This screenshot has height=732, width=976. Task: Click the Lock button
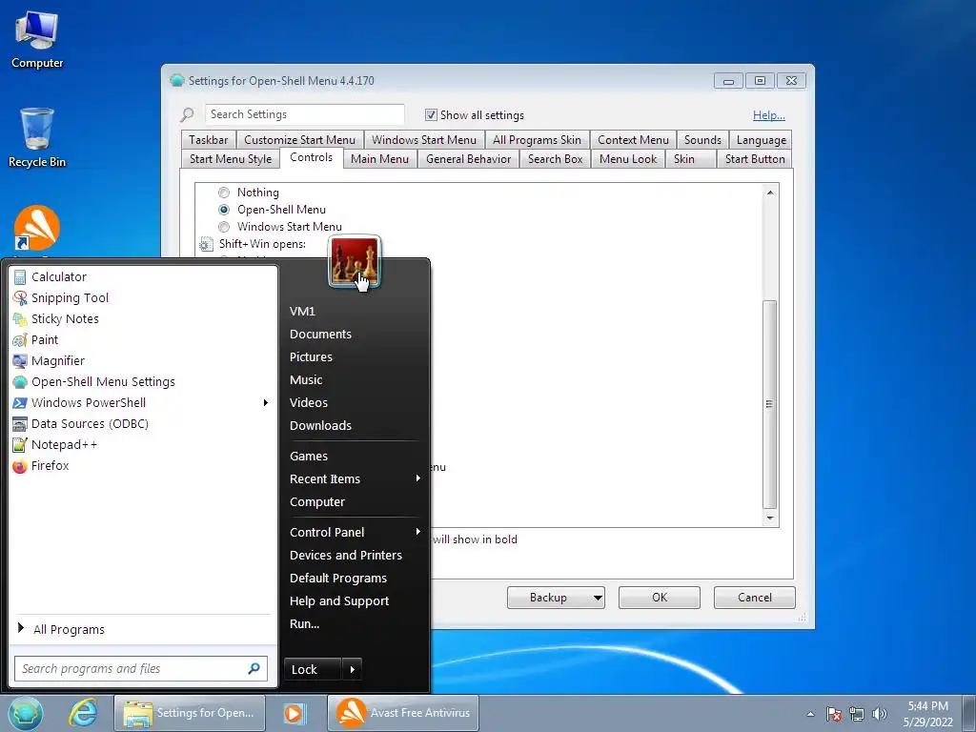(313, 670)
